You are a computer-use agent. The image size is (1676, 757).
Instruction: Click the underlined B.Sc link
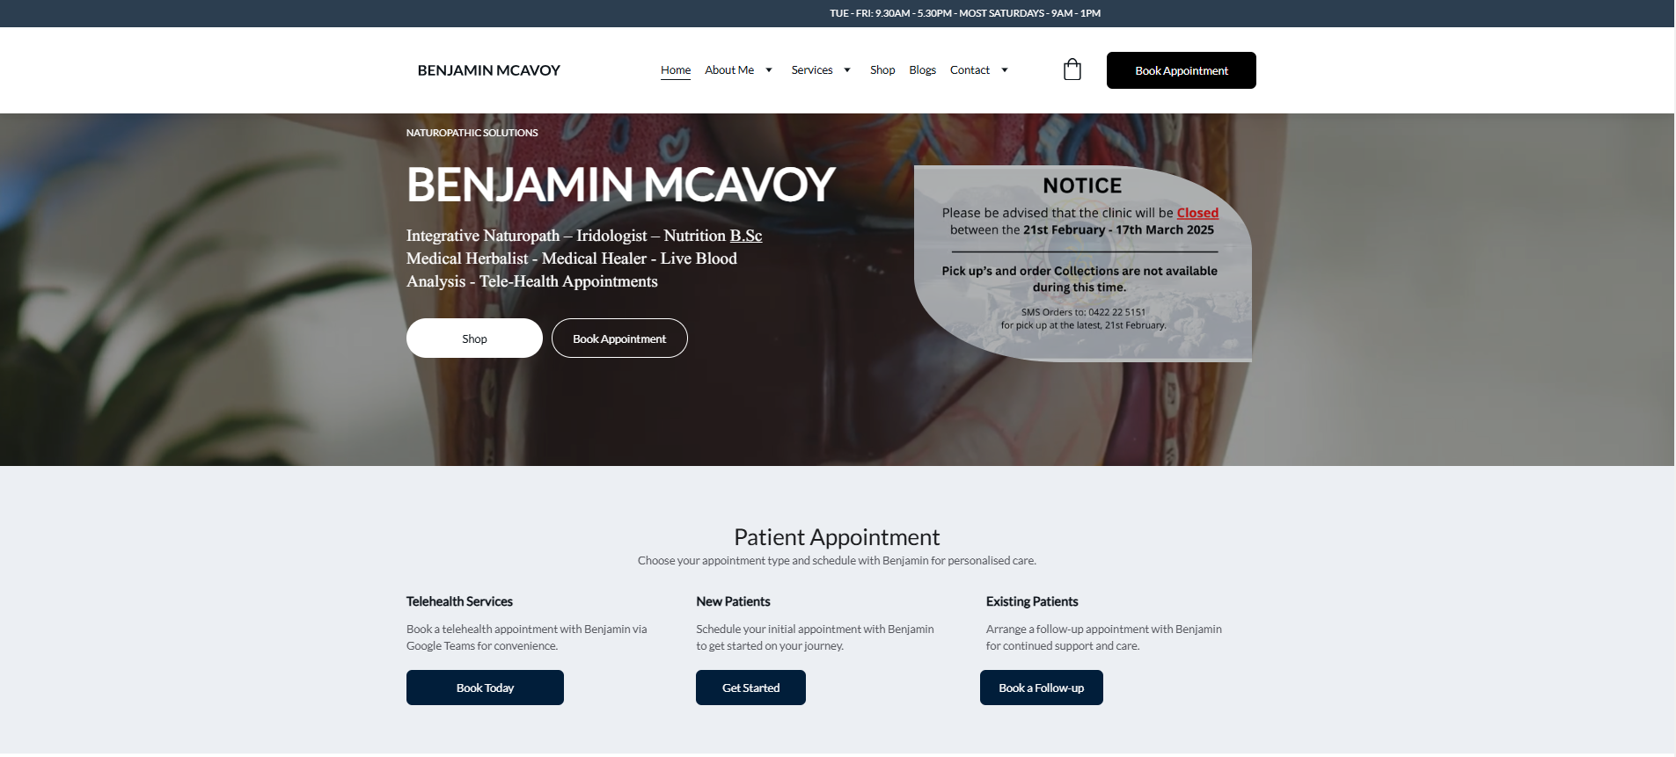pyautogui.click(x=746, y=236)
